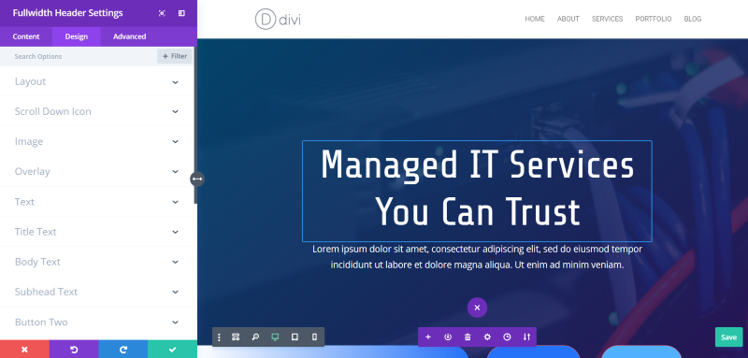Click the Filter button
This screenshot has height=358, width=748.
[175, 56]
